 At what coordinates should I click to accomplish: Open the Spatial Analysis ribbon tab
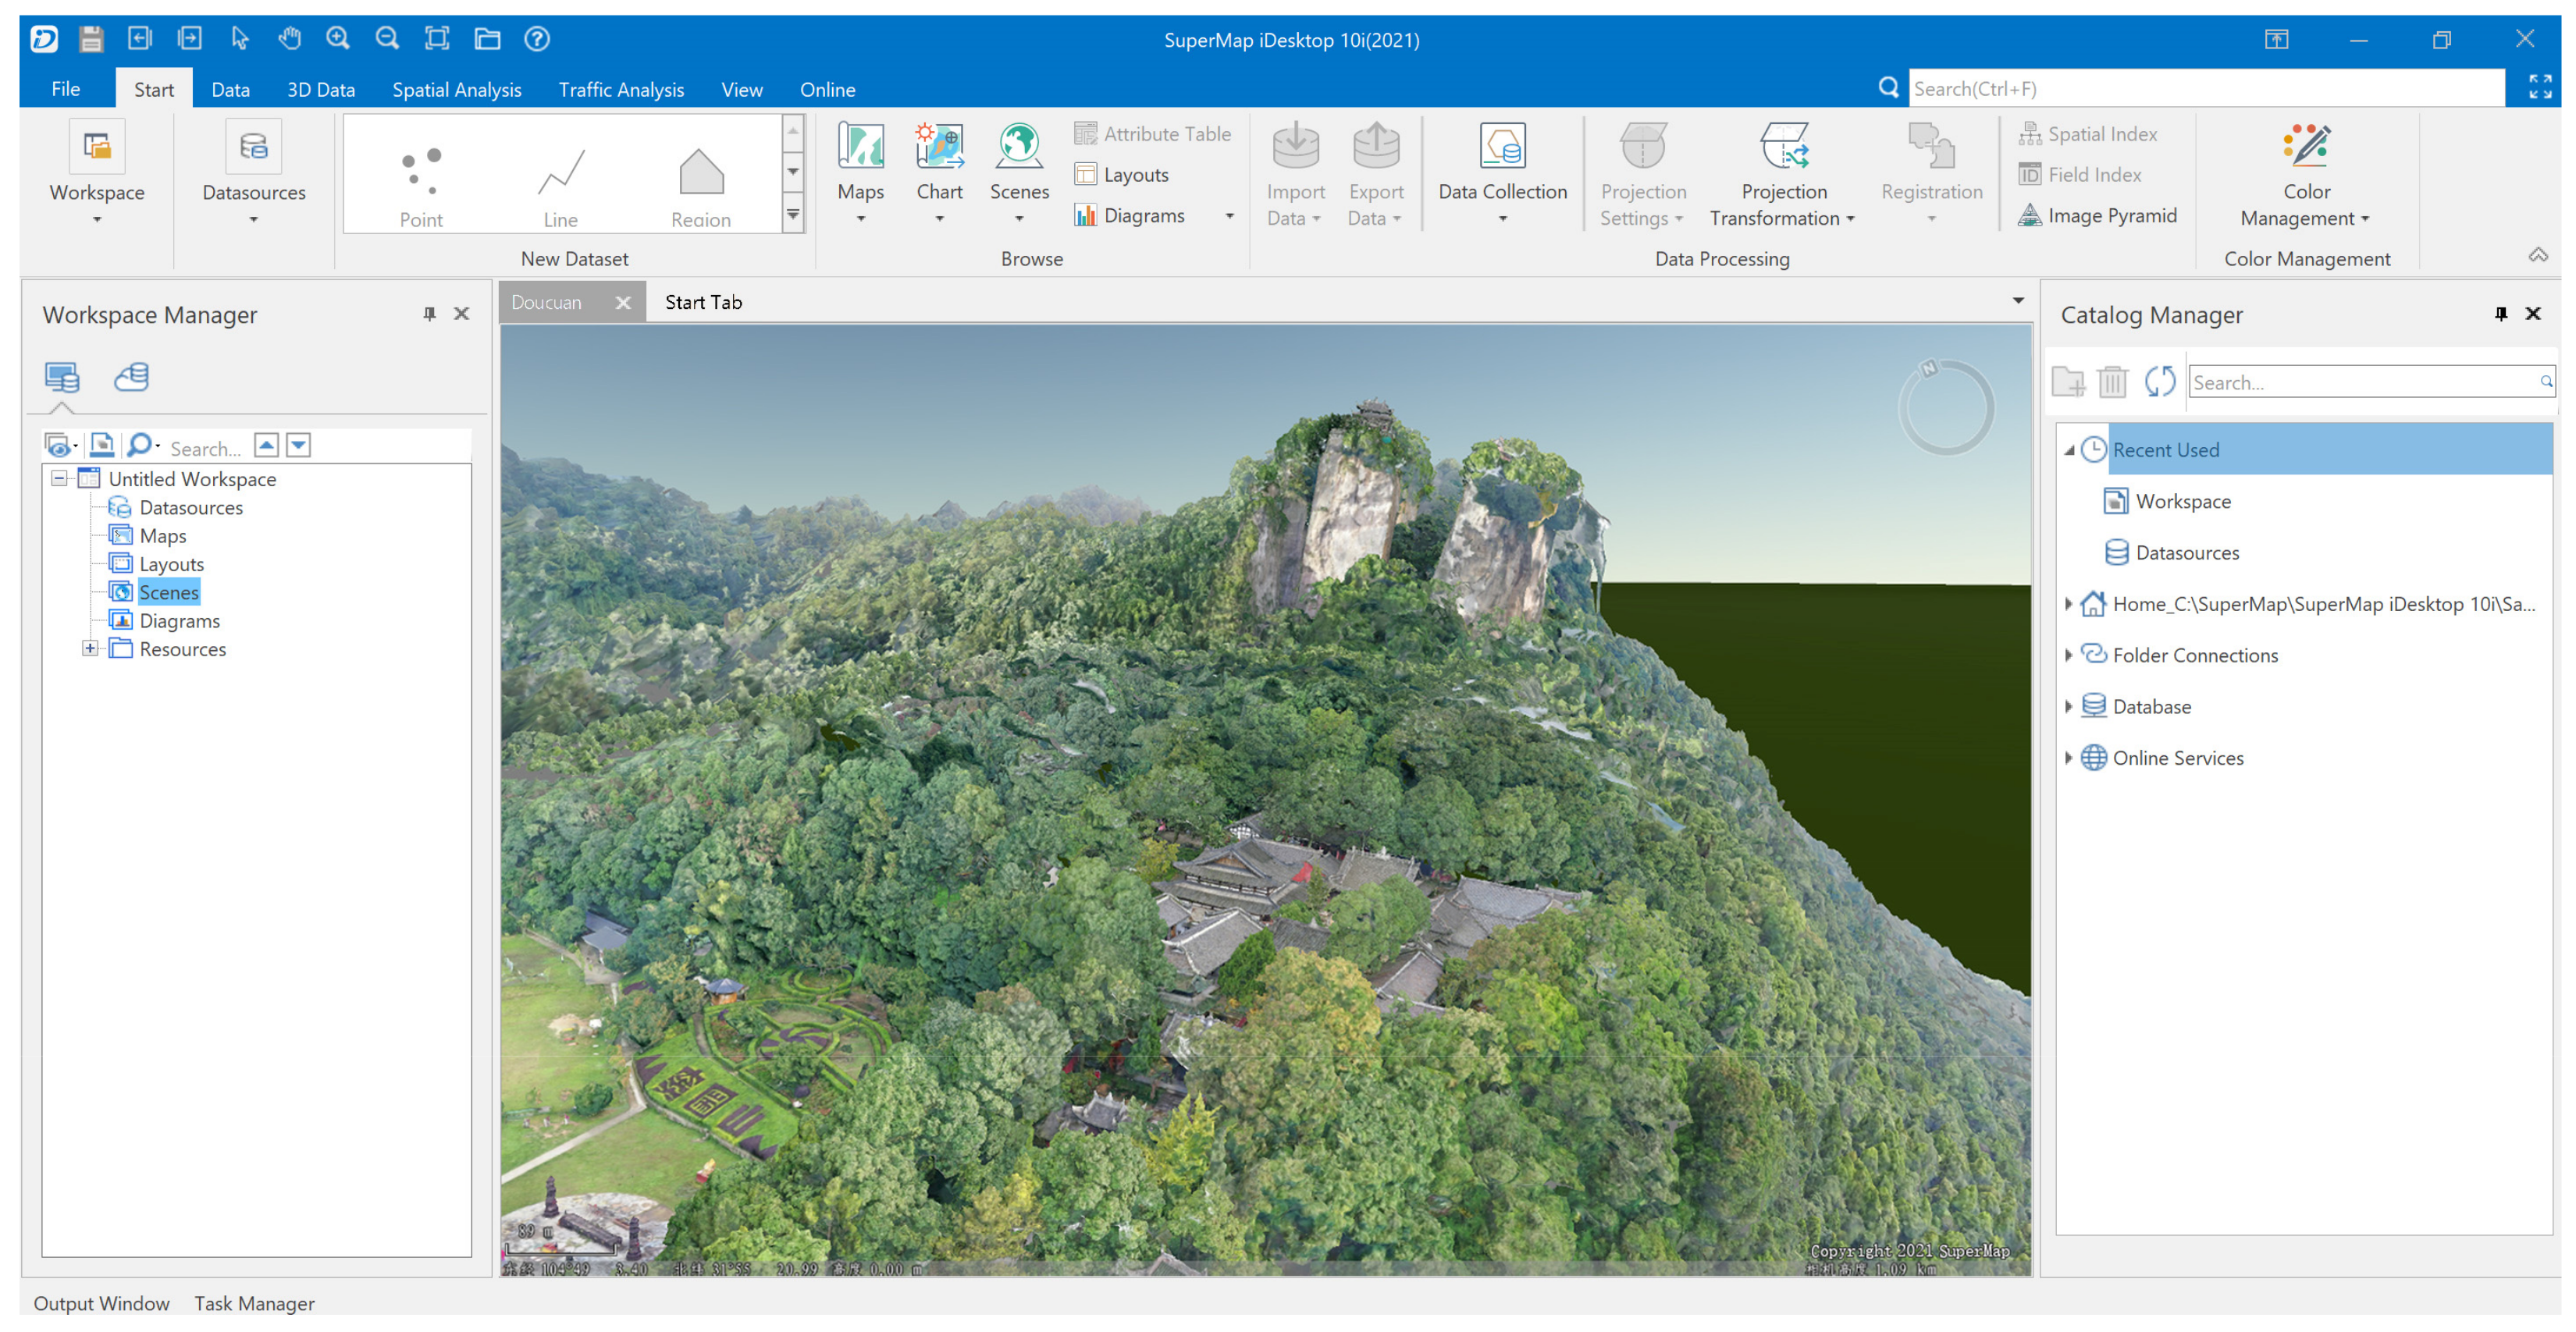[456, 89]
